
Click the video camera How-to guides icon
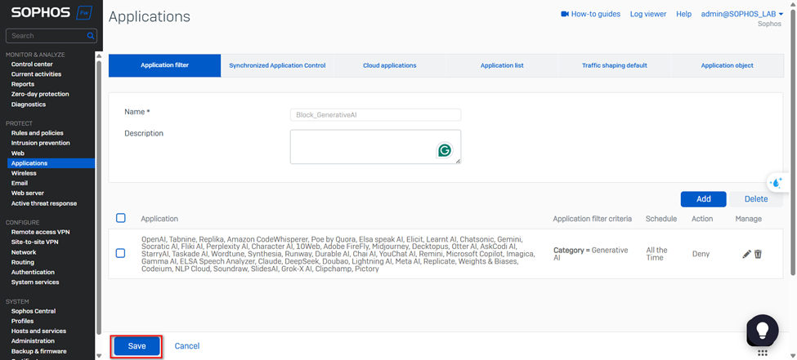[x=565, y=14]
